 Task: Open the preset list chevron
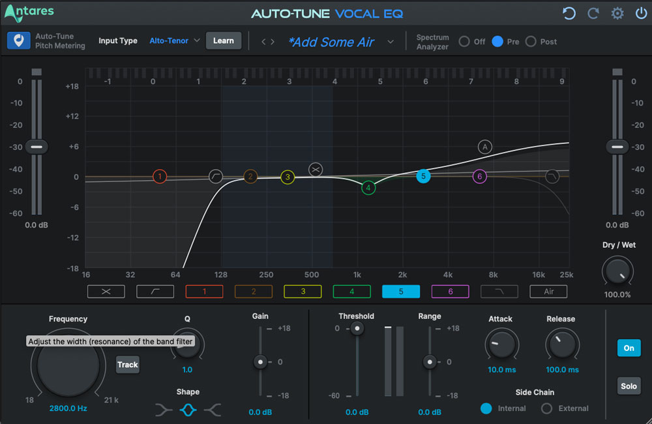coord(391,42)
